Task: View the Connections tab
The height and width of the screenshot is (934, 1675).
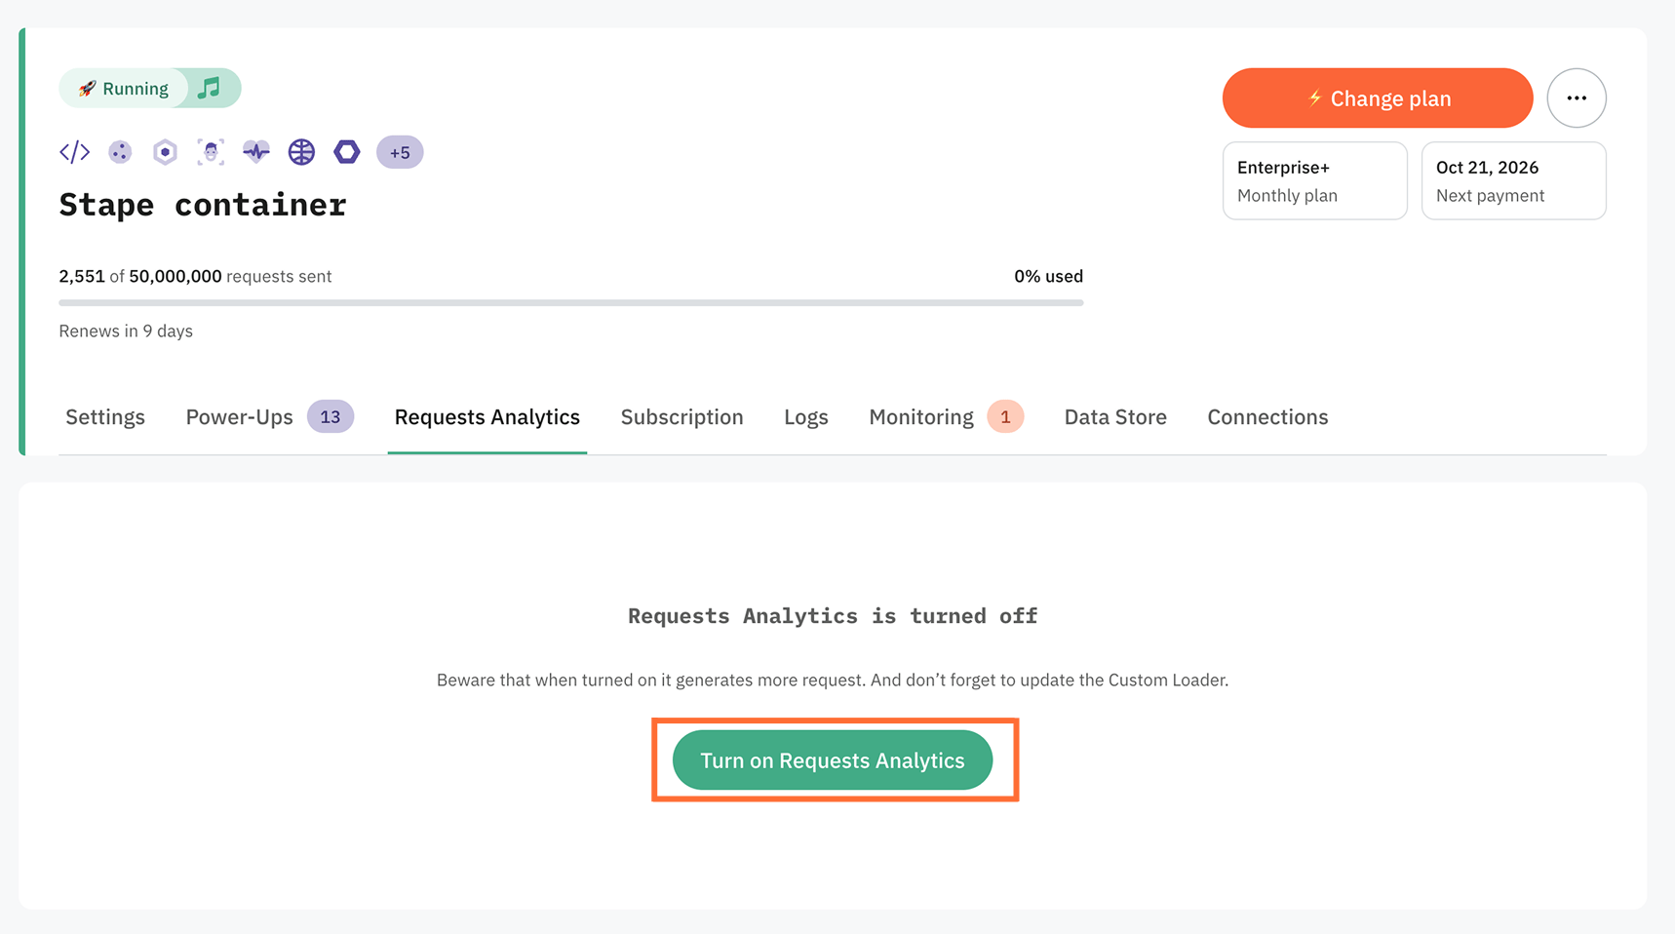Action: pos(1267,417)
